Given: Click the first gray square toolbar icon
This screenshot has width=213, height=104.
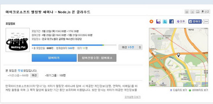Looking at the screenshot, I should [187, 12].
